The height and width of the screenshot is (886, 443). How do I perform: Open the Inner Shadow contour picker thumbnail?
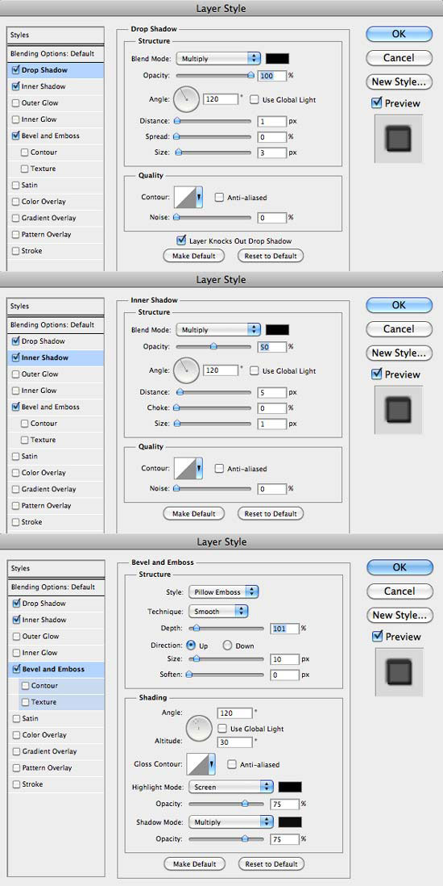tap(188, 469)
